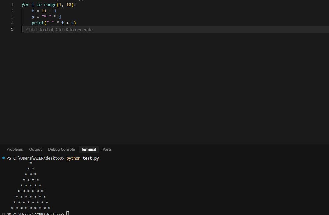The width and height of the screenshot is (329, 215).
Task: Click the single asterisk top row of the output
Action: pos(31,163)
